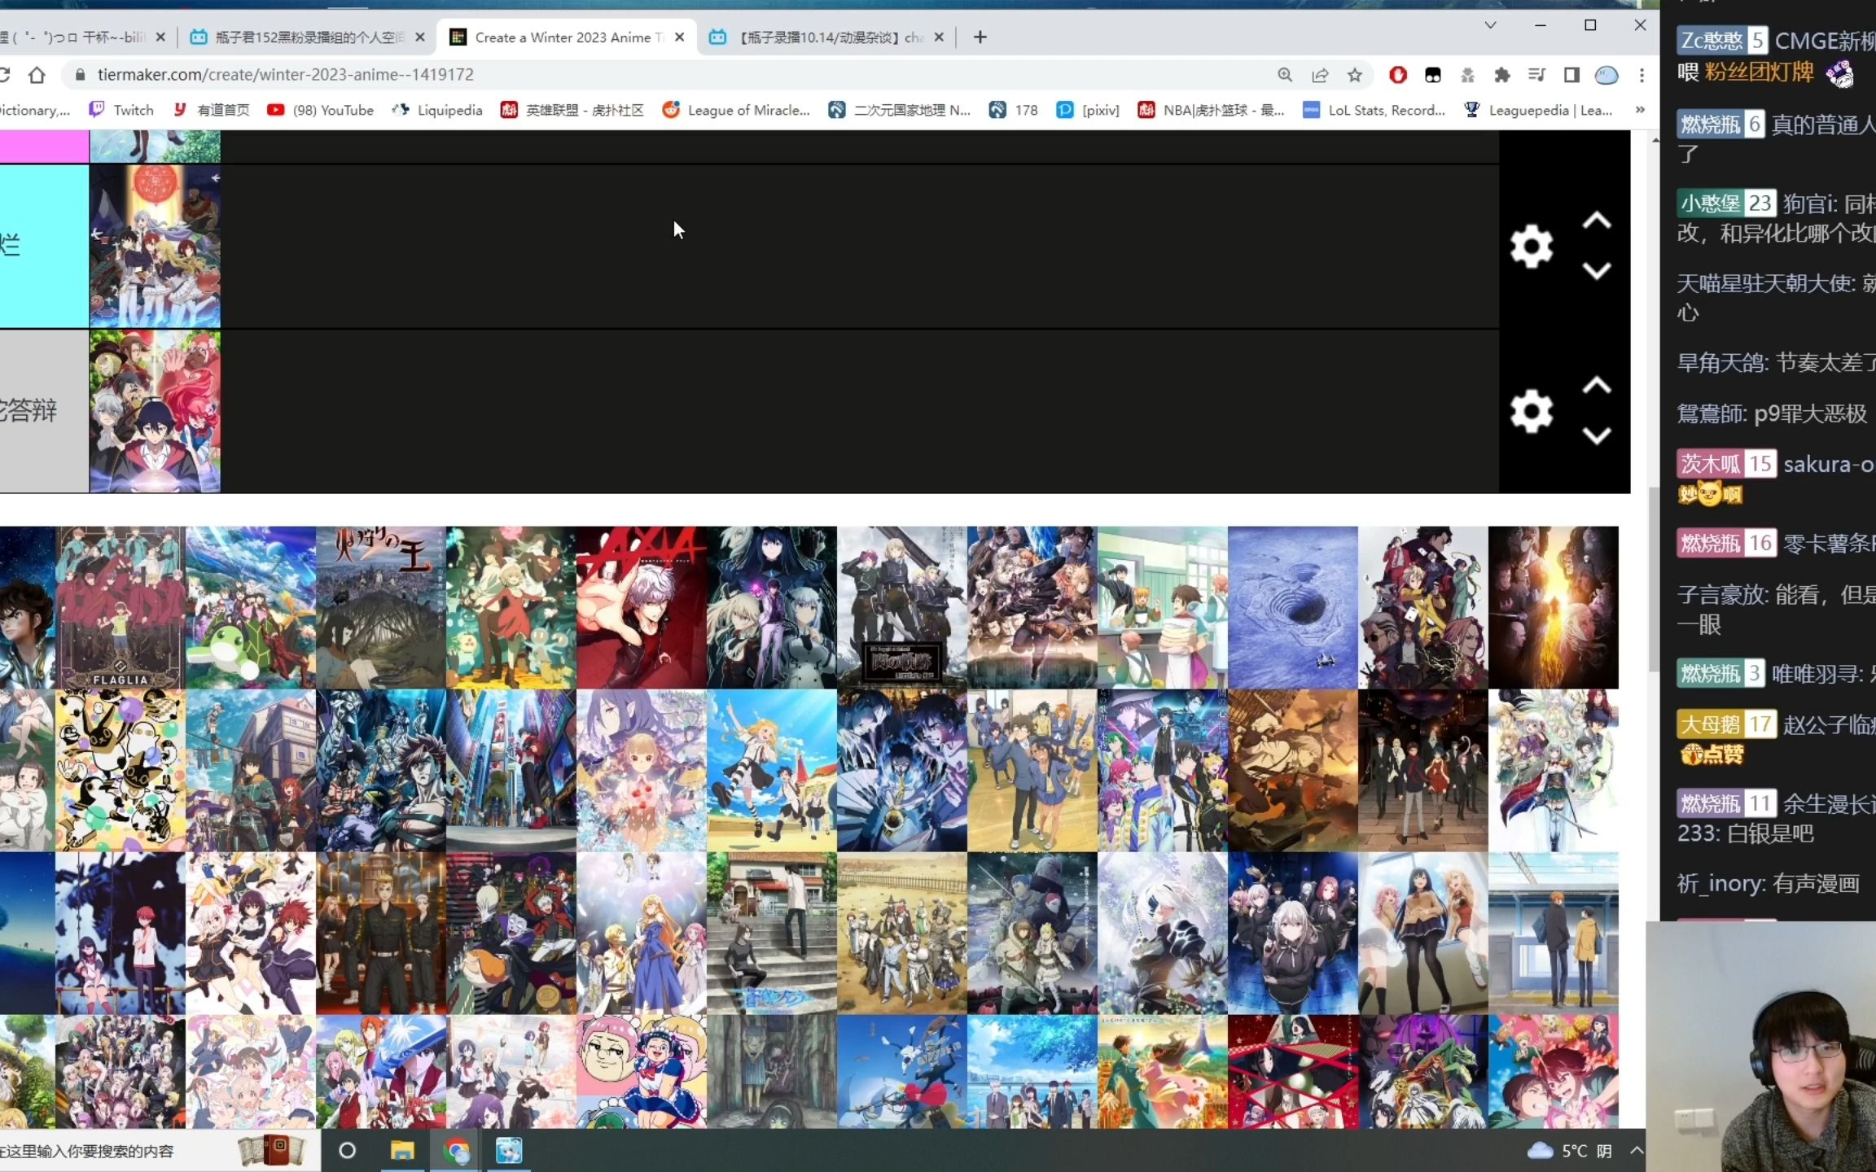Click the share page icon in address bar

click(x=1320, y=75)
